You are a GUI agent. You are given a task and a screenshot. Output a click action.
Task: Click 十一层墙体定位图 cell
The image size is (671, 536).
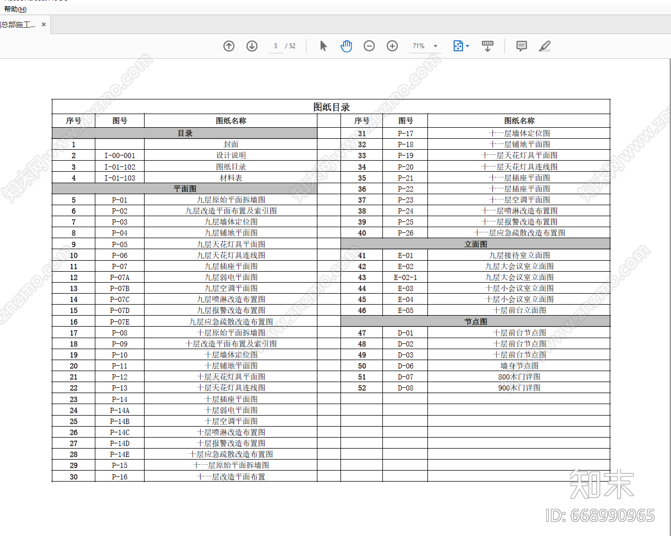[x=519, y=133]
